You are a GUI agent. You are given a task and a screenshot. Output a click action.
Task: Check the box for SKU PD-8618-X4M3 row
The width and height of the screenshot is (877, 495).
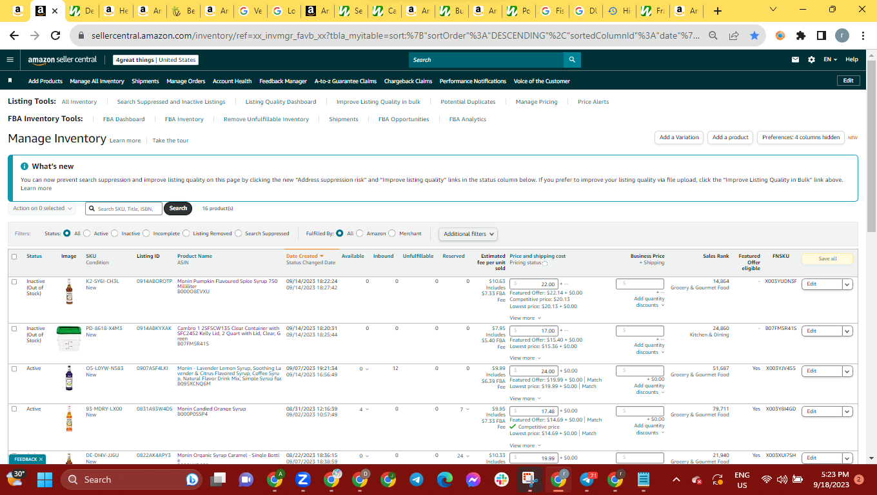14,329
